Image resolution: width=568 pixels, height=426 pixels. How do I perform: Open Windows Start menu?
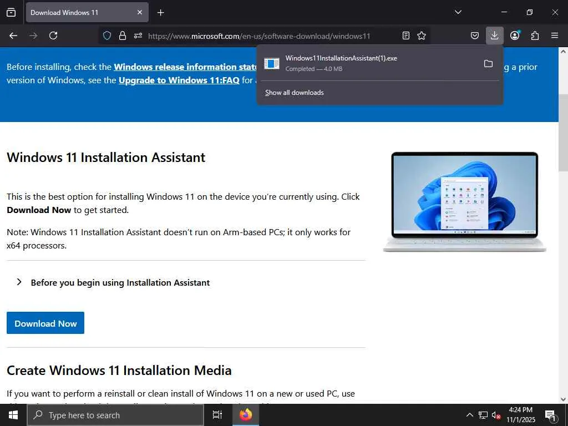tap(13, 415)
